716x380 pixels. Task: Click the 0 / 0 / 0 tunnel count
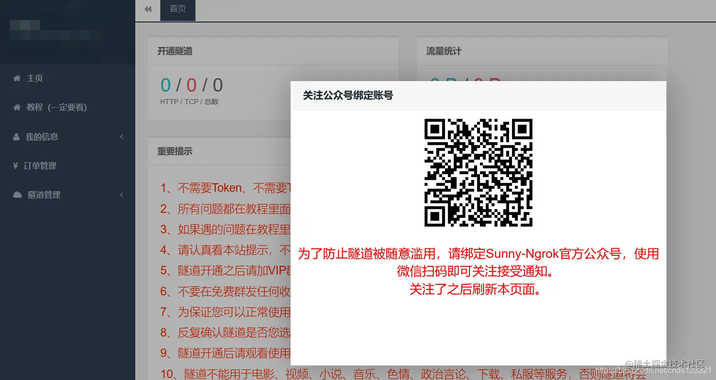[191, 85]
